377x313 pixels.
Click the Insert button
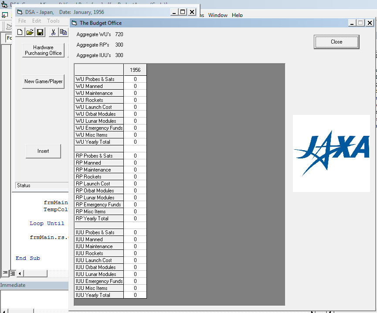[43, 151]
